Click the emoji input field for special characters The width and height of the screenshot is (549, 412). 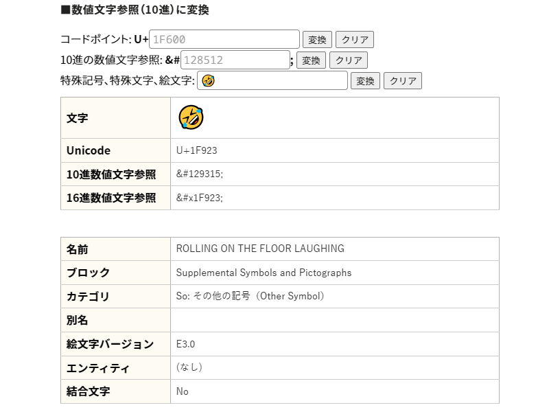point(272,80)
